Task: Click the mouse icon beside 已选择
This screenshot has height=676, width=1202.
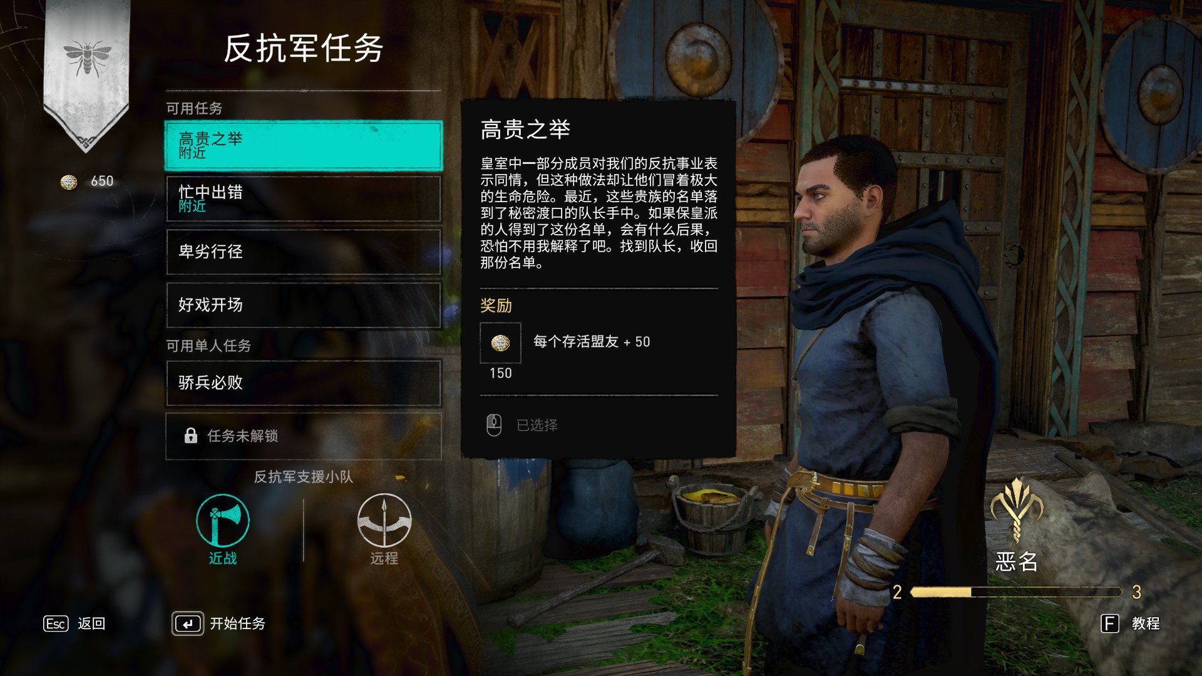Action: tap(494, 425)
